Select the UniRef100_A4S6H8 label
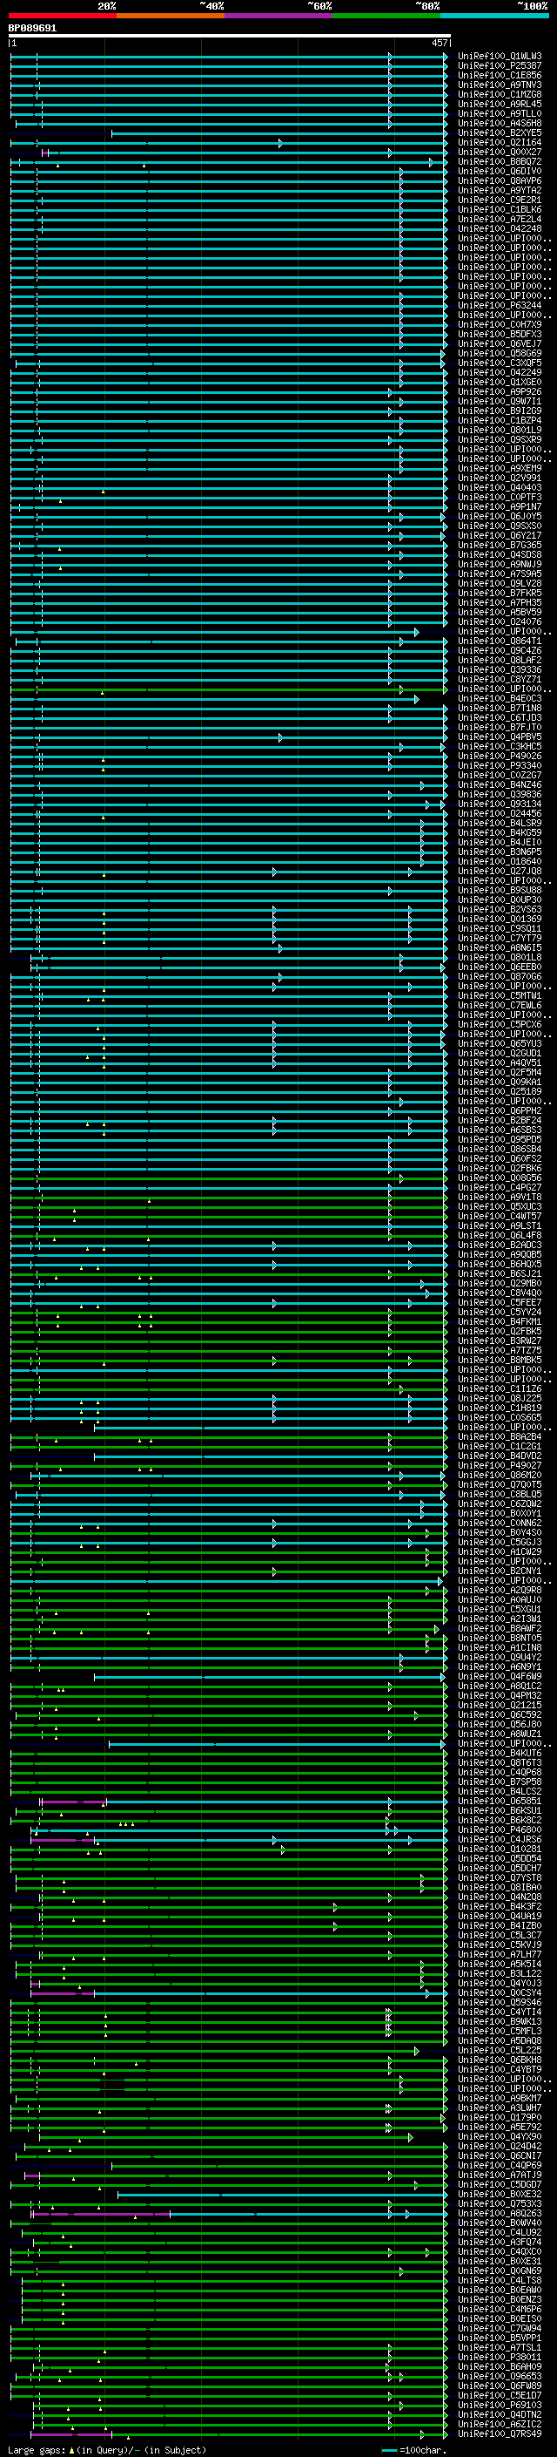 point(500,123)
